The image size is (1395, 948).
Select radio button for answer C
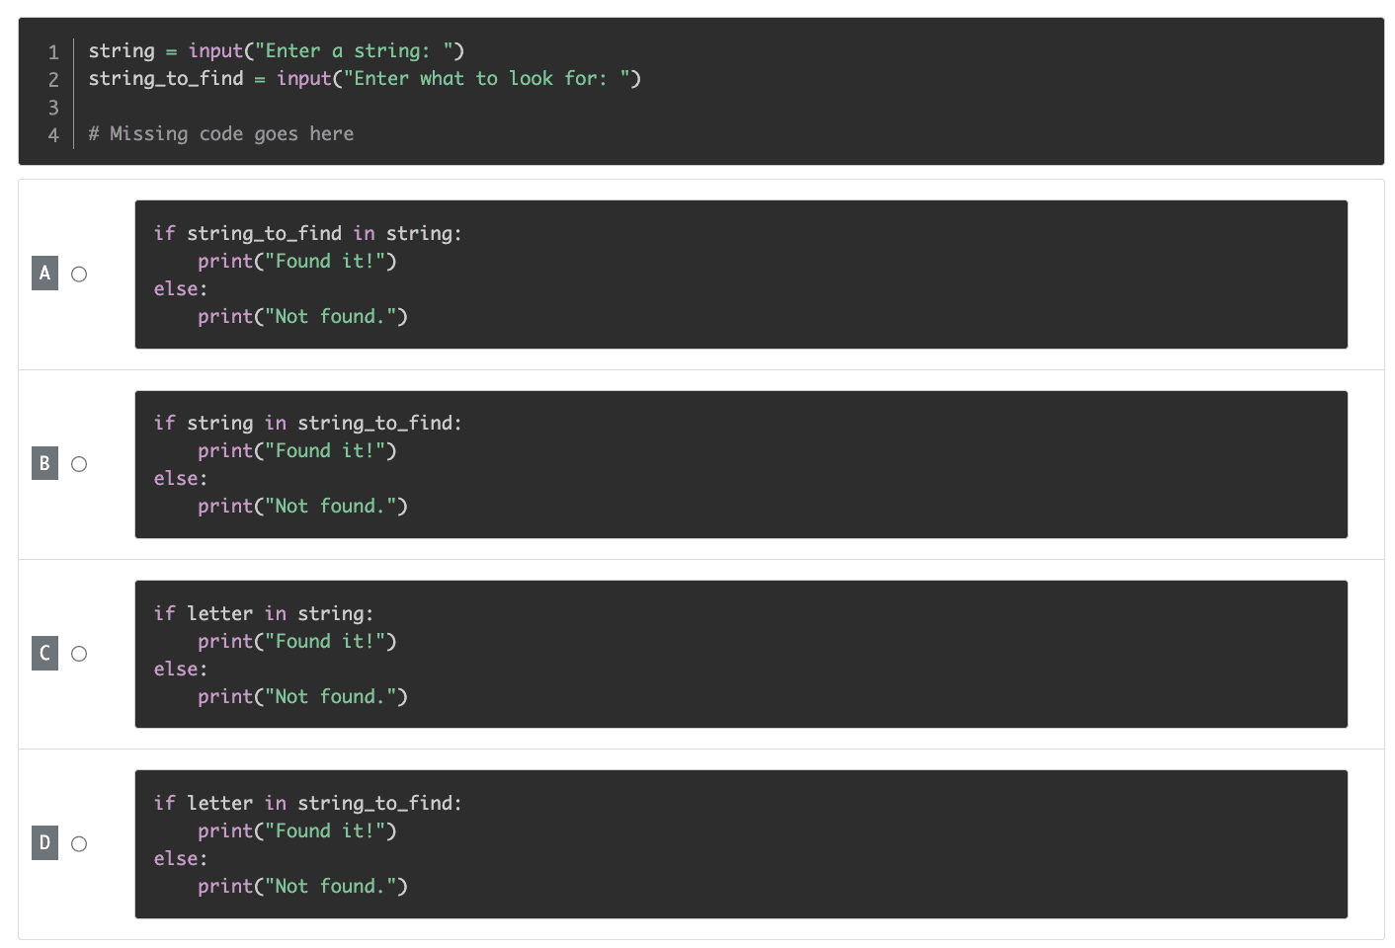79,654
